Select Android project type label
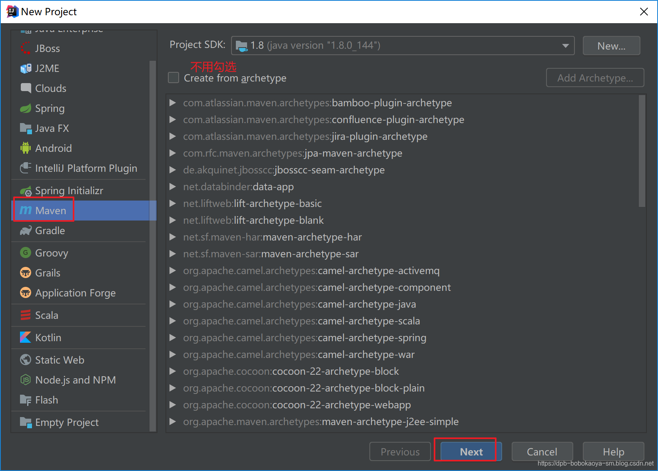Screen dimensions: 658x471 (x=54, y=148)
